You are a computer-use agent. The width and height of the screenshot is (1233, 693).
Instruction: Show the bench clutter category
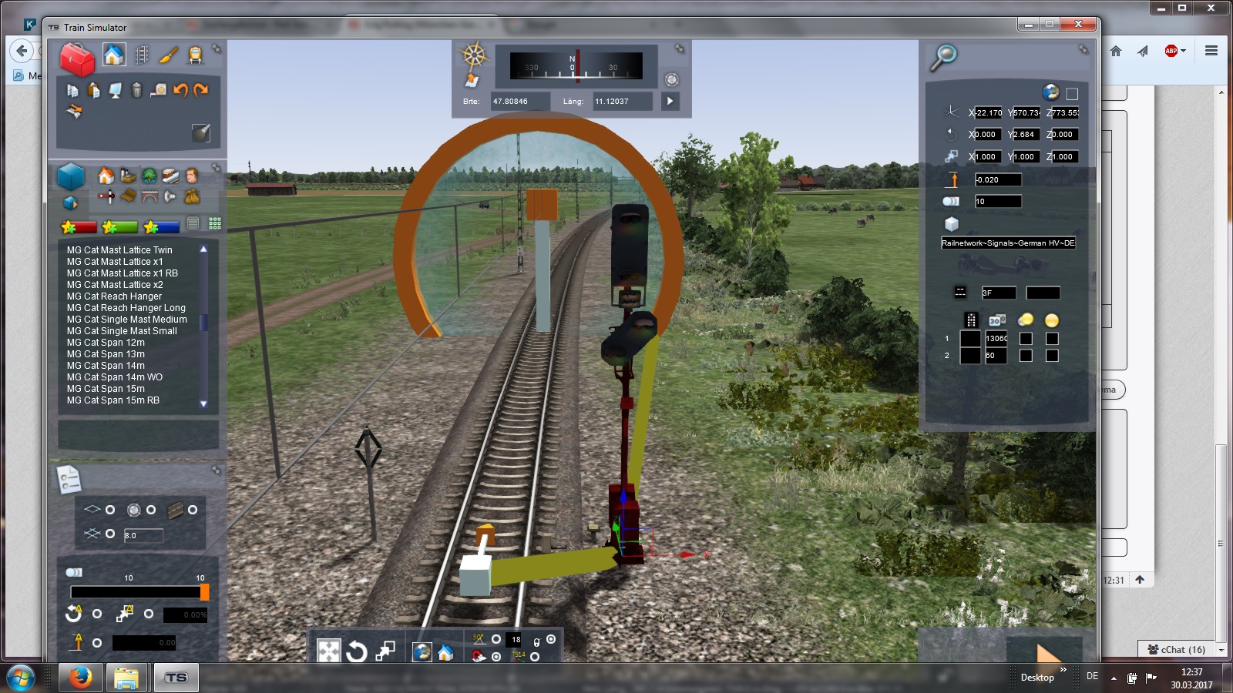pos(128,197)
